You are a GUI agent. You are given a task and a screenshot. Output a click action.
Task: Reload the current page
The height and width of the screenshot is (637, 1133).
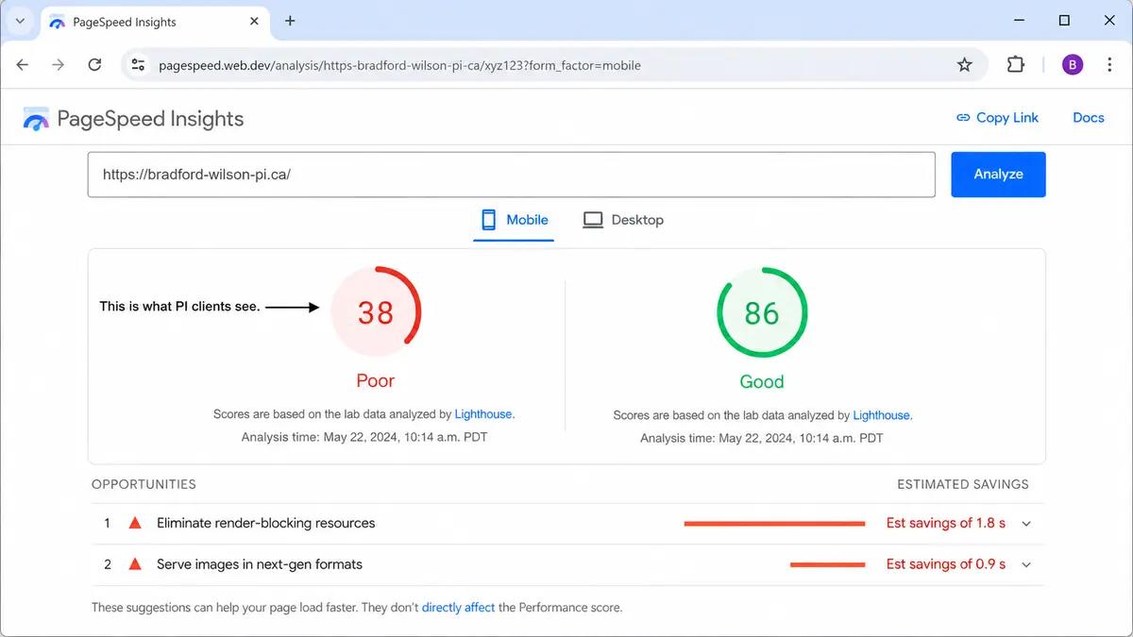coord(94,65)
